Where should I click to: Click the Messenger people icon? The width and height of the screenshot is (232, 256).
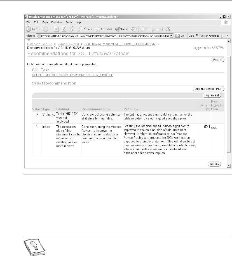coord(168,29)
